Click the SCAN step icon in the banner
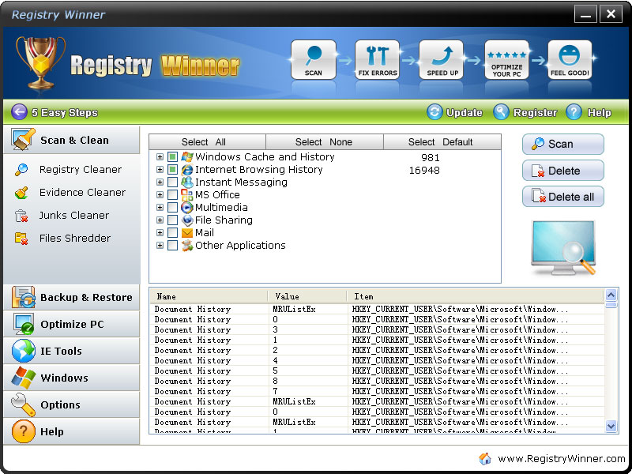 point(313,60)
